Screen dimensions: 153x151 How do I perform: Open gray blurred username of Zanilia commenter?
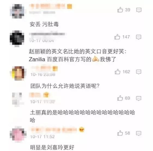click(48, 34)
